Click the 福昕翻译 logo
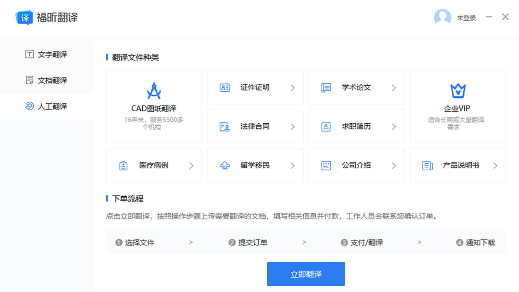 47,17
